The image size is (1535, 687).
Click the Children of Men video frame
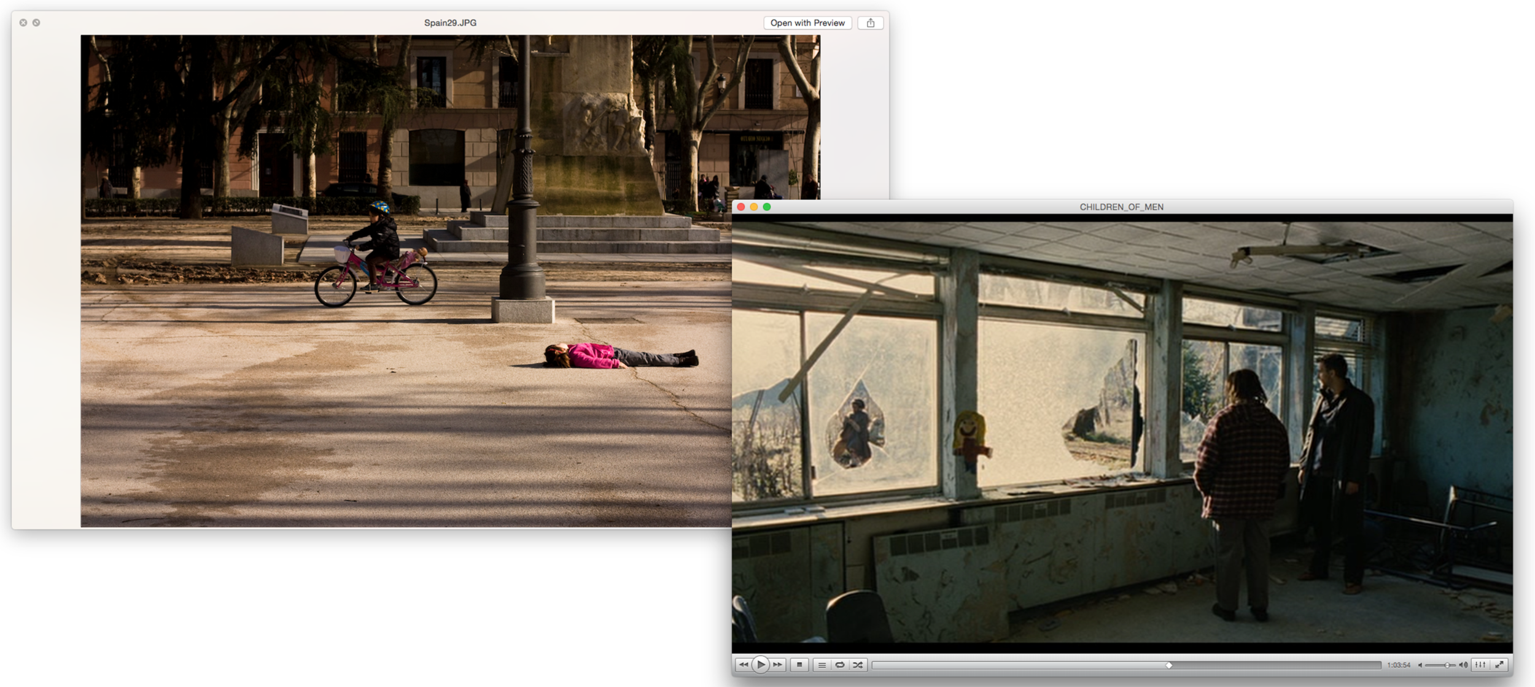point(1122,433)
